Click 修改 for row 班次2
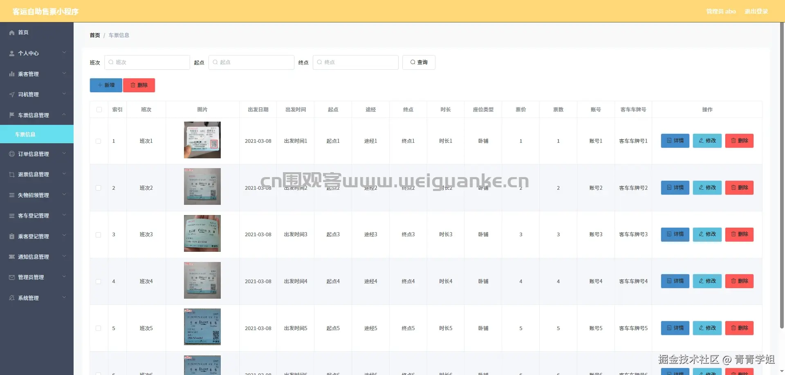The width and height of the screenshot is (785, 375). 707,188
